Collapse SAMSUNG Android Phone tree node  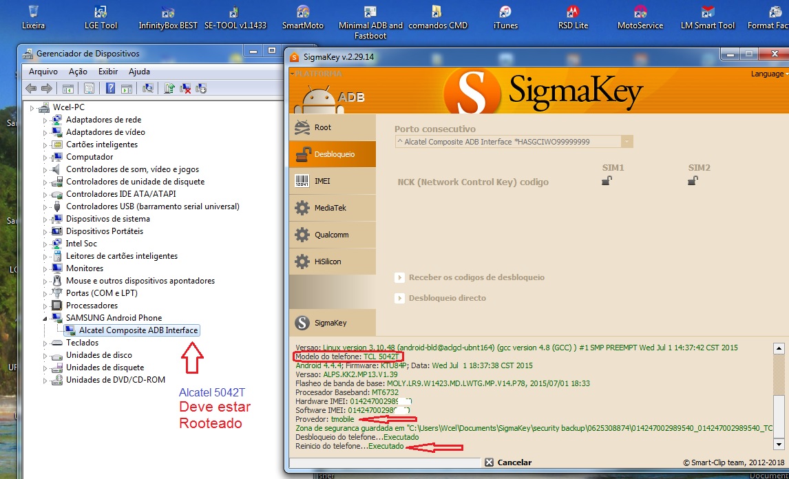tap(45, 319)
